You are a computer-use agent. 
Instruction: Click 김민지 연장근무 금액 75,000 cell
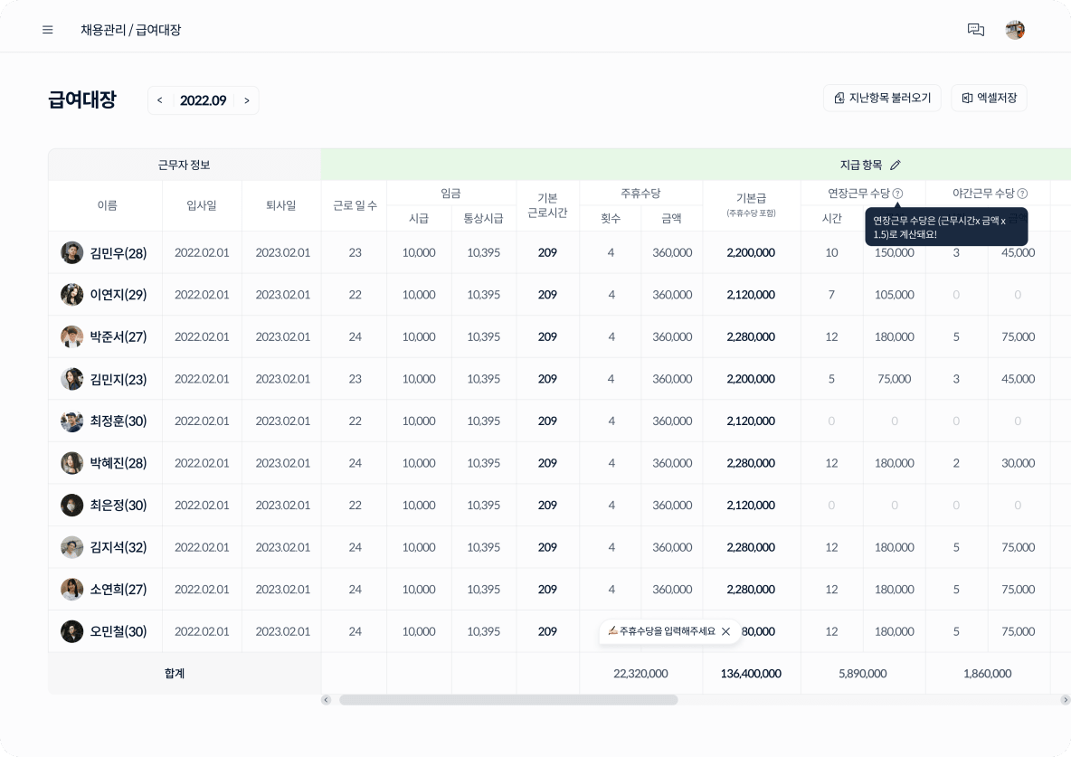click(894, 379)
